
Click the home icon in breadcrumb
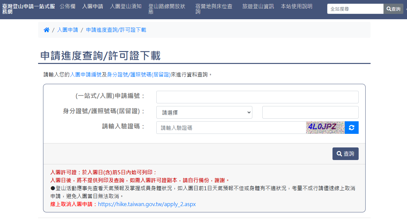(46, 30)
